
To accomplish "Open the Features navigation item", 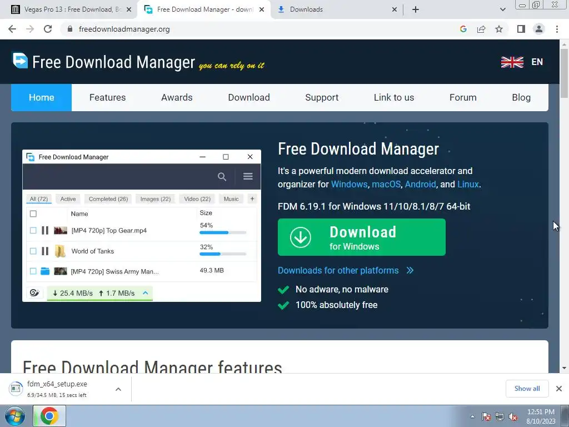I will [107, 97].
